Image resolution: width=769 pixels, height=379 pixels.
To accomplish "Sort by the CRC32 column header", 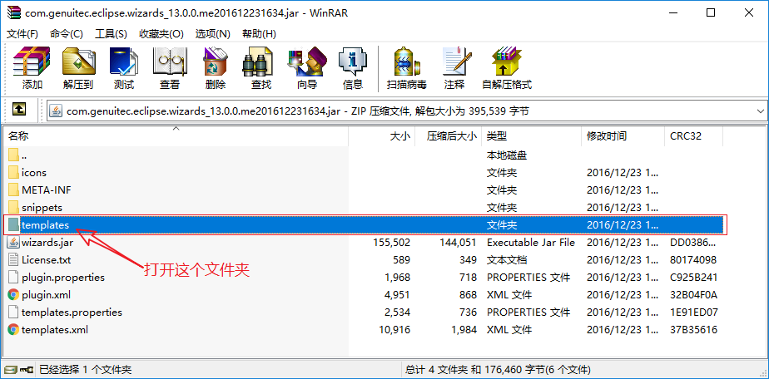I will tap(693, 136).
